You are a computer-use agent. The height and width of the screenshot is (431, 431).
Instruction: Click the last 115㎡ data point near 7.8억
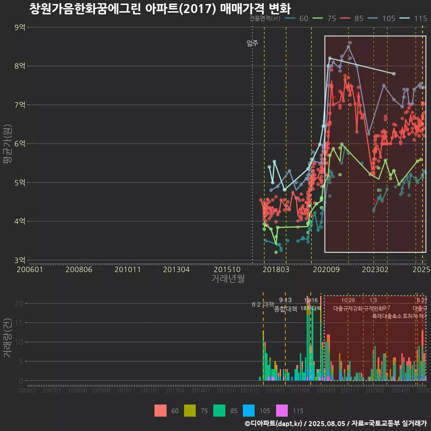click(x=394, y=74)
